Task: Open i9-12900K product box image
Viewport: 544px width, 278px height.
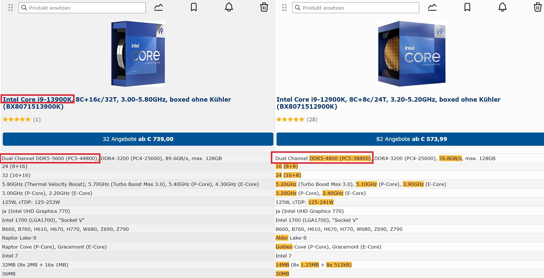Action: (x=412, y=54)
